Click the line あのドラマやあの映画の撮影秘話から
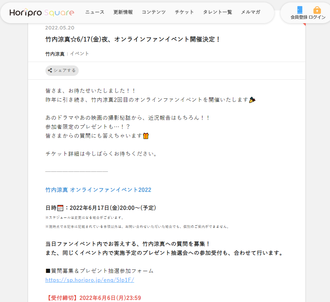330x302 pixels. tap(128, 117)
